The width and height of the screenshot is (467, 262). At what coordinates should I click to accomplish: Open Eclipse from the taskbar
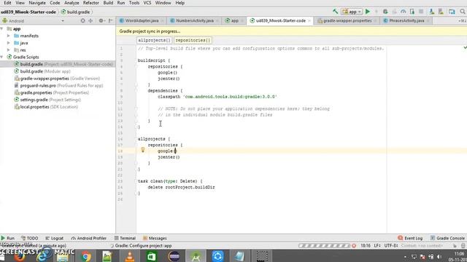click(174, 256)
